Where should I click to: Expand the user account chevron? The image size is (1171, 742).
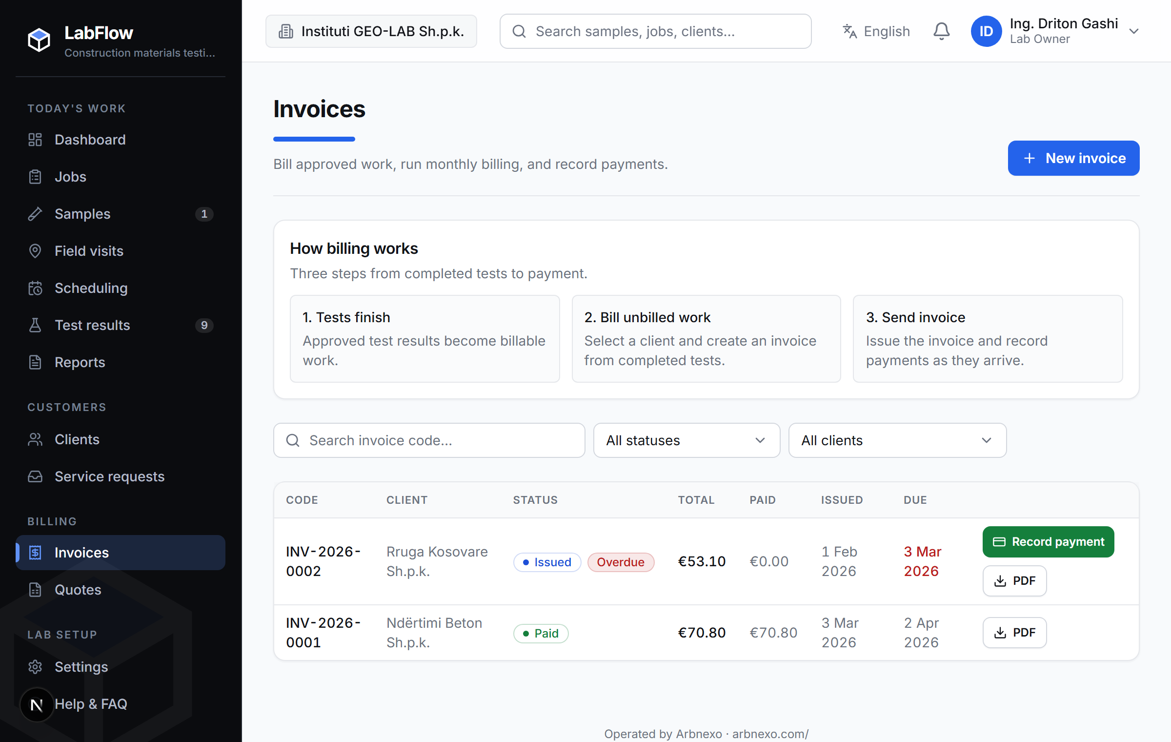(1134, 31)
